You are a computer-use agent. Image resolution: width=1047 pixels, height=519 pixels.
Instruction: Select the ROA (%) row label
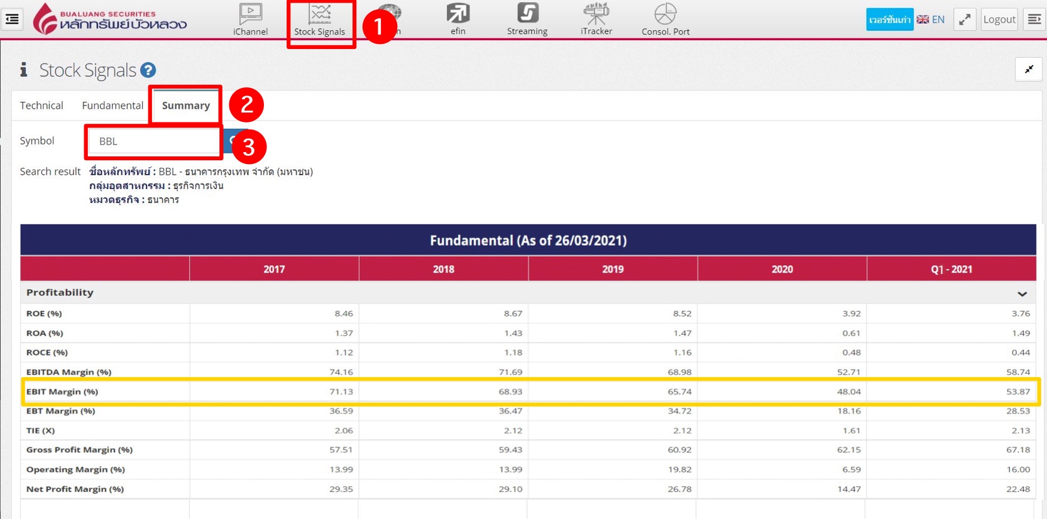[x=45, y=333]
